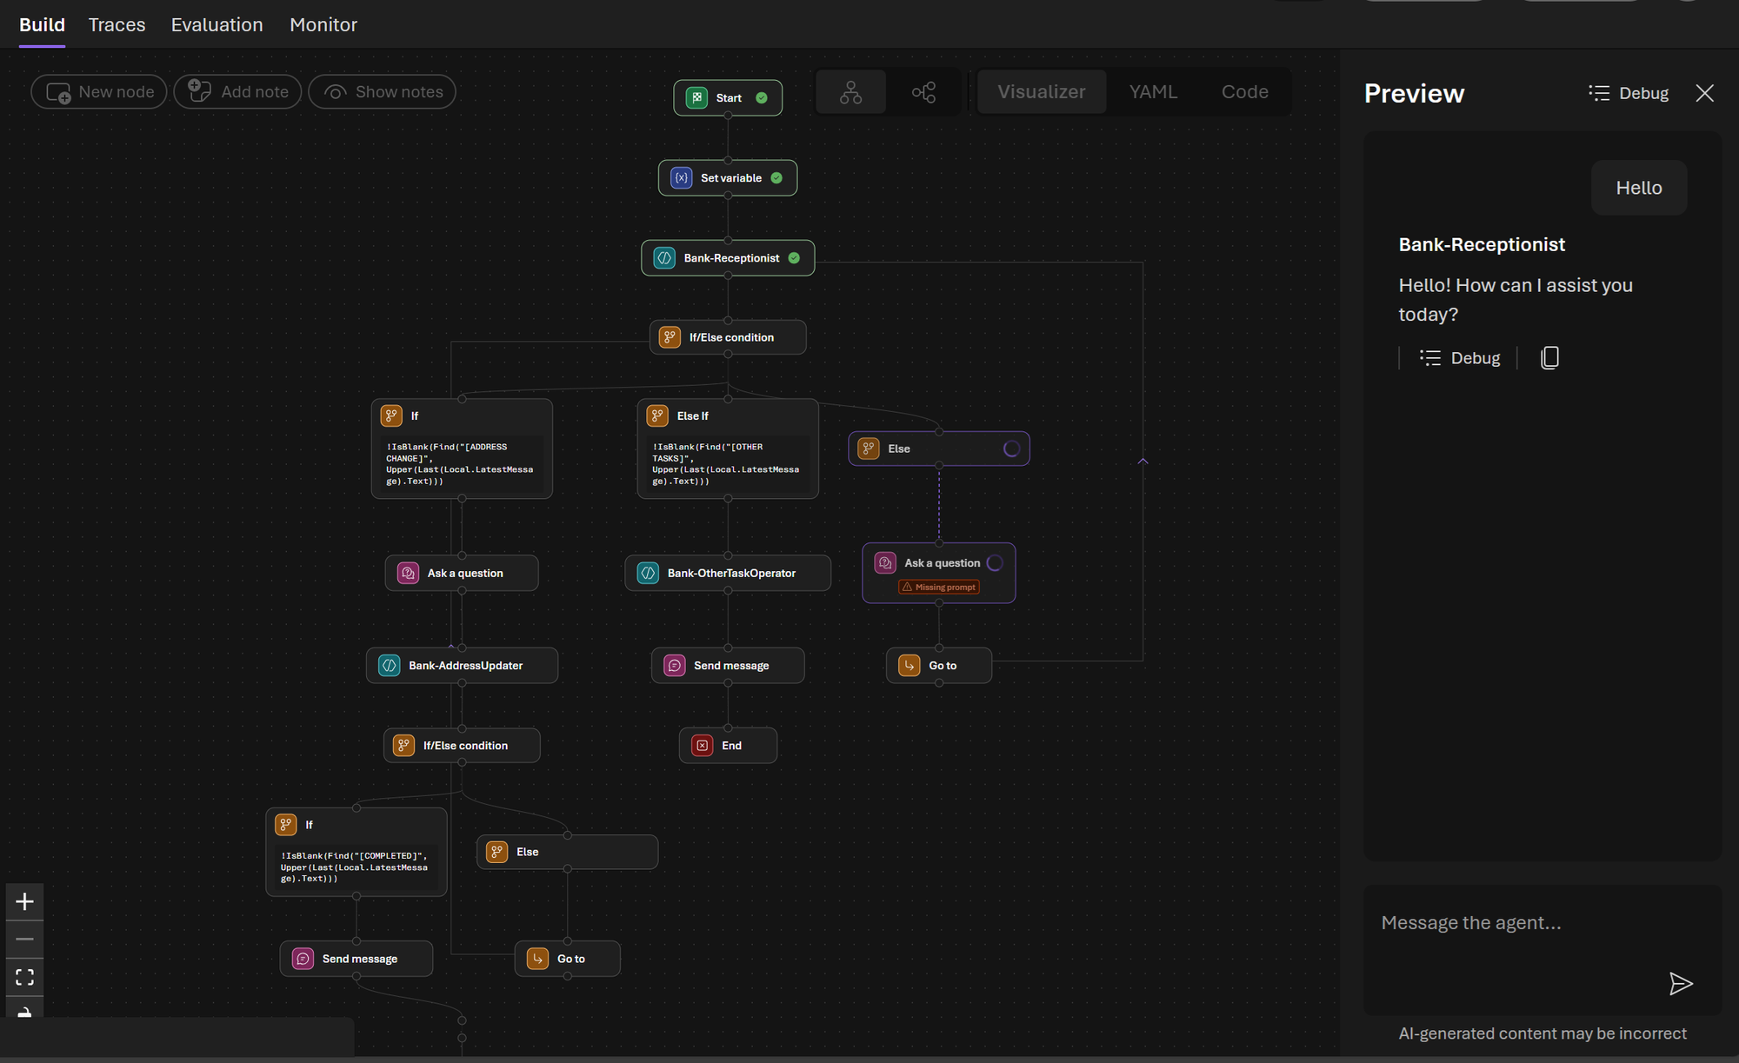Image resolution: width=1739 pixels, height=1063 pixels.
Task: Click the send message arrow icon
Action: [x=1680, y=983]
